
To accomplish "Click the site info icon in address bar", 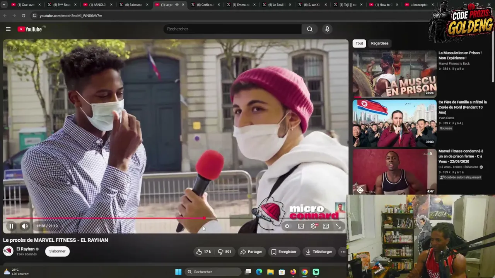I will point(34,15).
